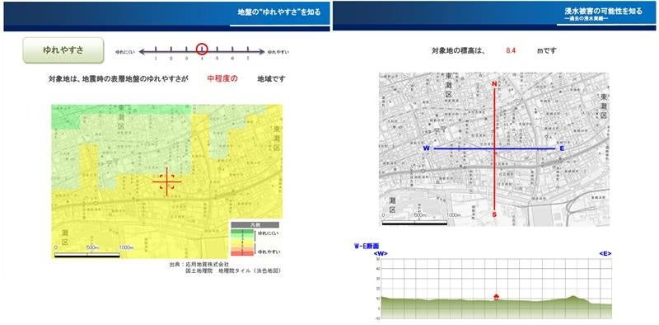Image resolution: width=659 pixels, height=325 pixels.
Task: Select the green ゆれにくい legend swatch
Action: [242, 233]
